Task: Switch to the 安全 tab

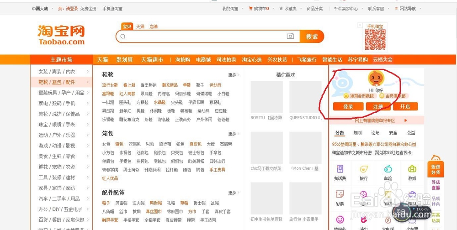Action: pyautogui.click(x=393, y=133)
